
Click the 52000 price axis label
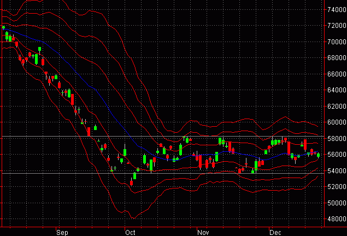(x=337, y=187)
